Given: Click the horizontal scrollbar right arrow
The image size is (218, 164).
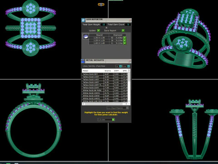Looking at the screenshot, I should (126, 104).
